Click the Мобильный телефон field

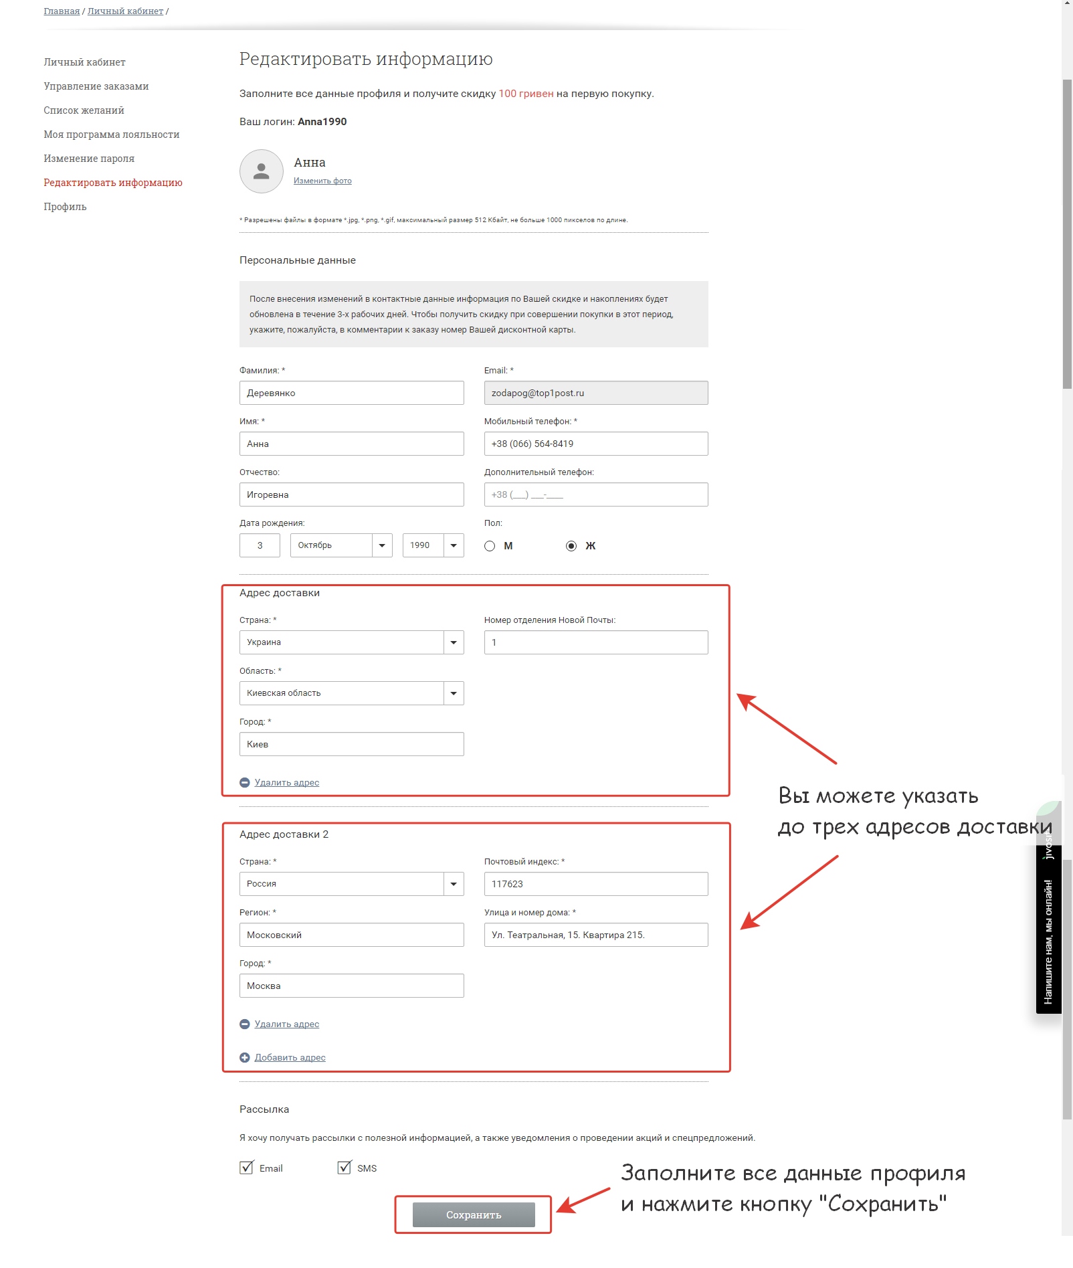click(596, 444)
